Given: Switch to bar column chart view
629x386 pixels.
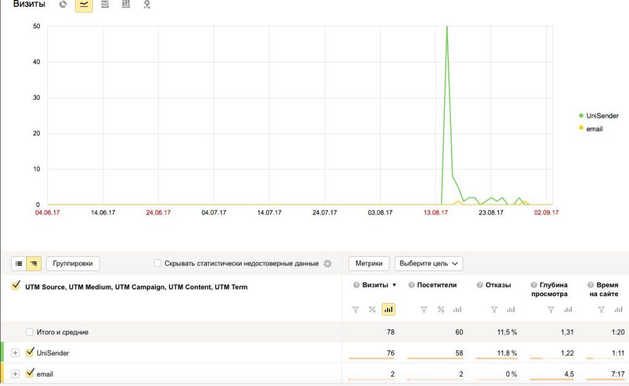Looking at the screenshot, I should [126, 5].
